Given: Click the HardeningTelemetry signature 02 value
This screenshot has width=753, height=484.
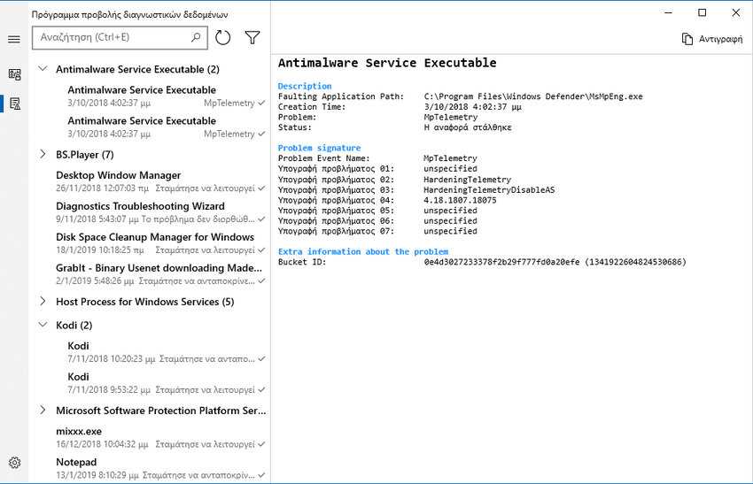Looking at the screenshot, I should click(467, 180).
